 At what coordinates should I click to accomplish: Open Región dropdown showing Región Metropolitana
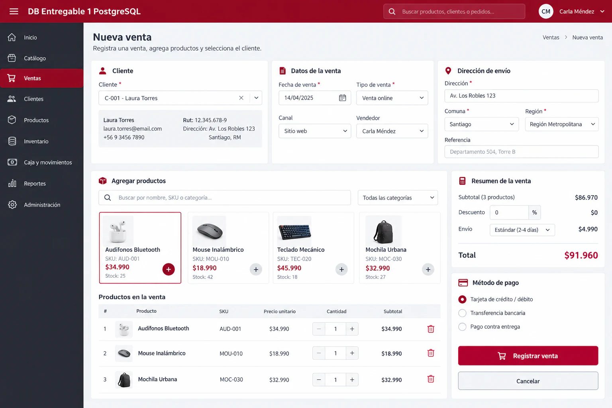tap(562, 124)
